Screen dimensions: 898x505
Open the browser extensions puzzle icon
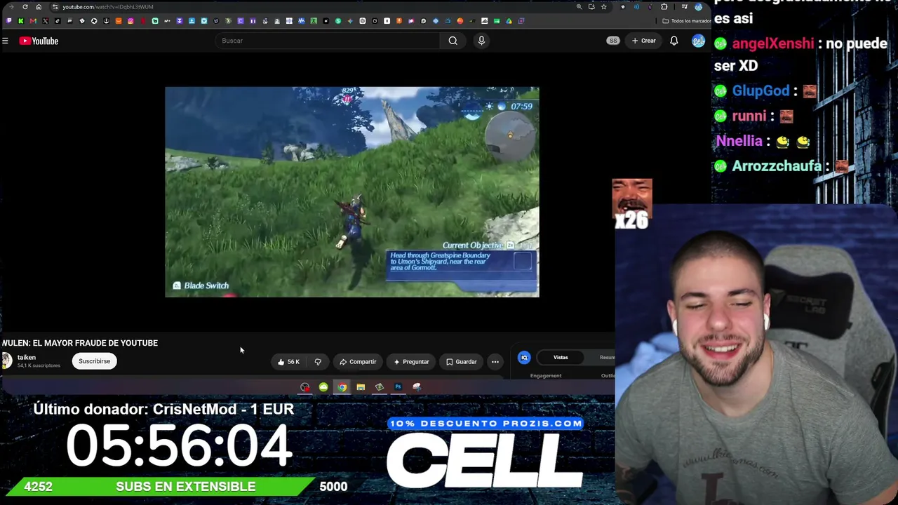point(664,7)
